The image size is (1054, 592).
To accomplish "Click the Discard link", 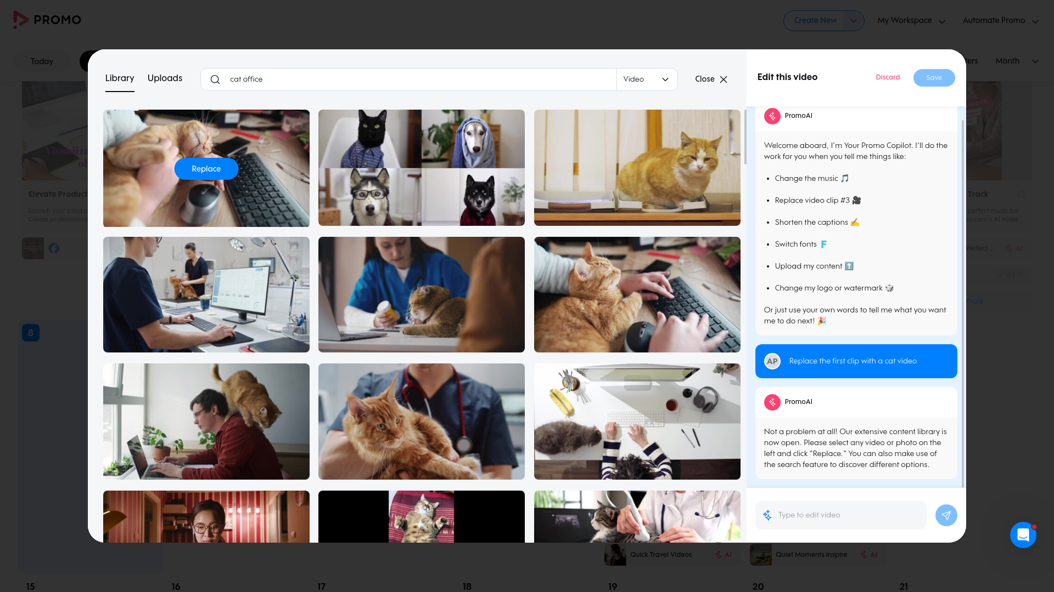I will click(888, 77).
